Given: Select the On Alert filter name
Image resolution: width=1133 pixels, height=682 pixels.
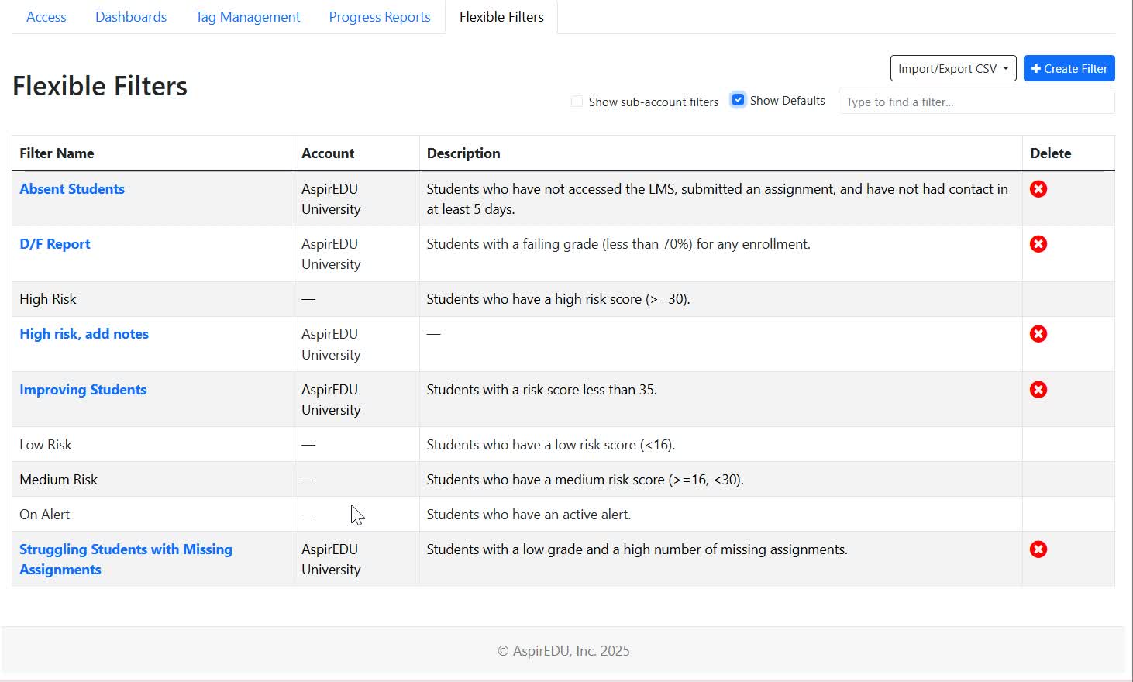Looking at the screenshot, I should pyautogui.click(x=45, y=515).
